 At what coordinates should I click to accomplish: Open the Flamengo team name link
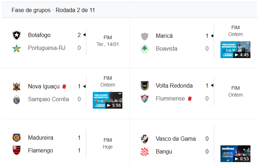pos(40,151)
